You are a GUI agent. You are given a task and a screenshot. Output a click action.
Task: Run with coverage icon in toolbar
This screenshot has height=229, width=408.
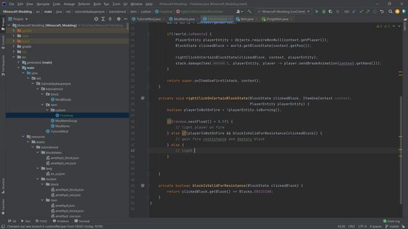click(330, 11)
